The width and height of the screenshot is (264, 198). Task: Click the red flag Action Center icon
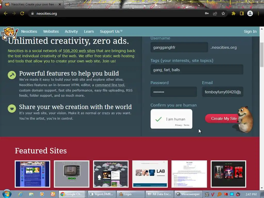pyautogui.click(x=226, y=194)
